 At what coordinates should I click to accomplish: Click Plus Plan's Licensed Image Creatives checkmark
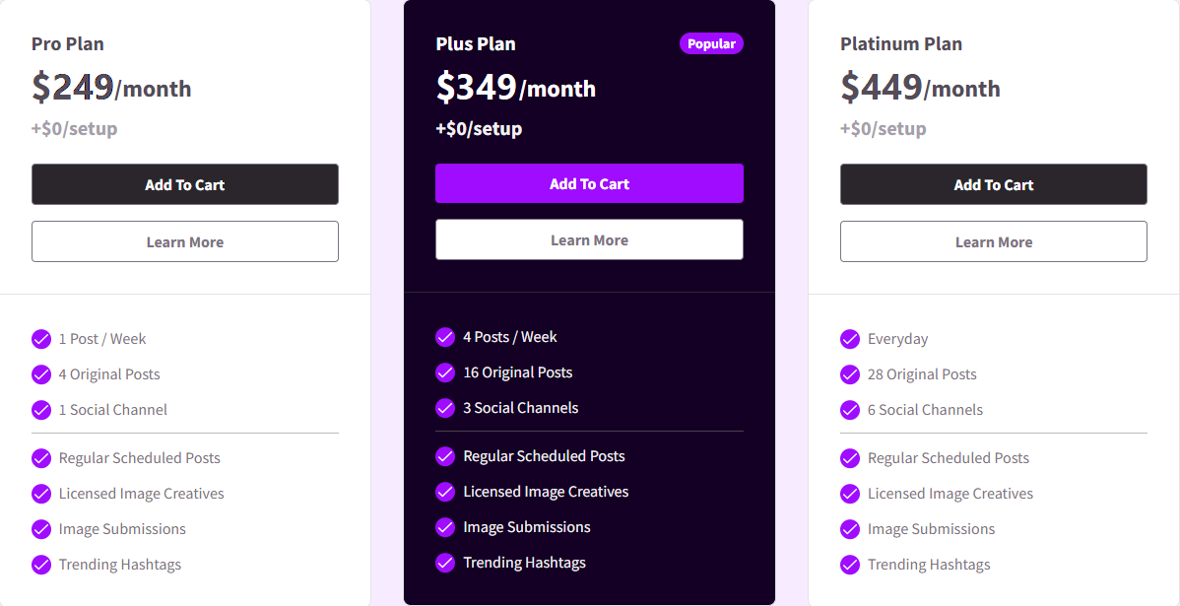pos(445,491)
